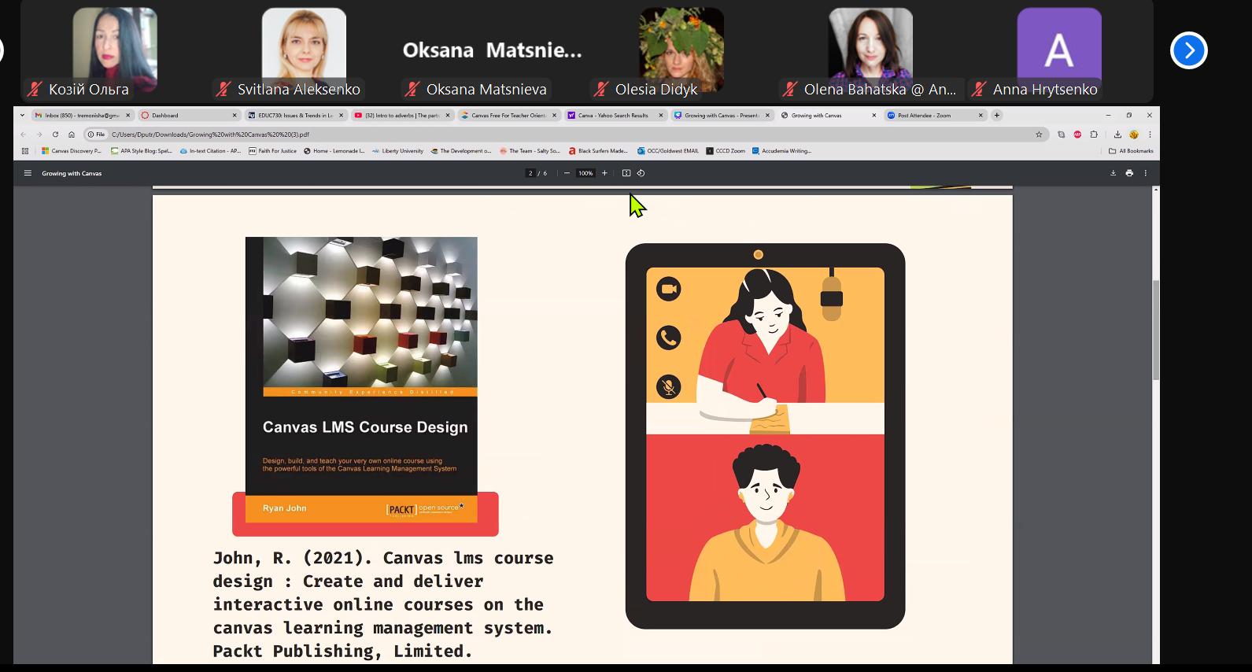The image size is (1252, 672).
Task: Open the AdBlock extension icon
Action: pos(1077,135)
